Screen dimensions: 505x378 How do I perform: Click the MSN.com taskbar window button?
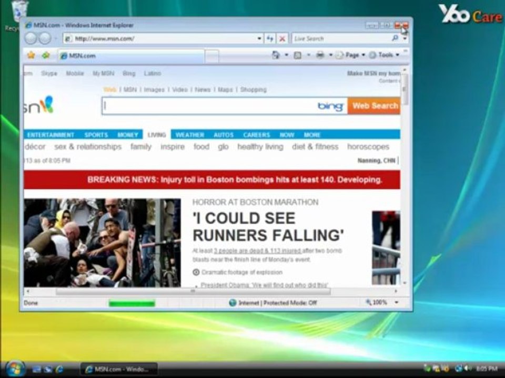[118, 369]
